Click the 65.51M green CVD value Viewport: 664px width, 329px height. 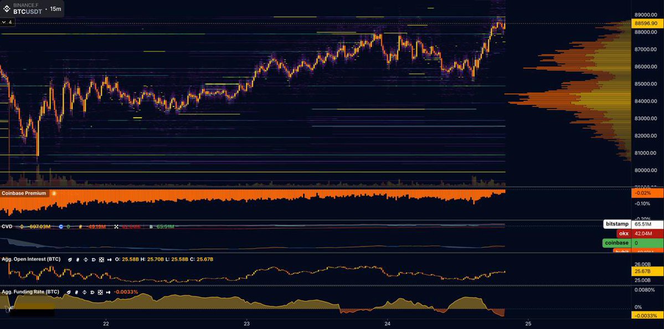pyautogui.click(x=165, y=227)
